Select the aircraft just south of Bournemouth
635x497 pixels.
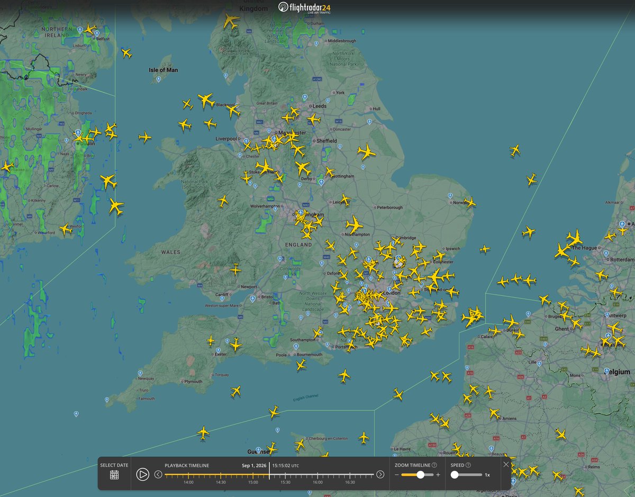tap(301, 365)
